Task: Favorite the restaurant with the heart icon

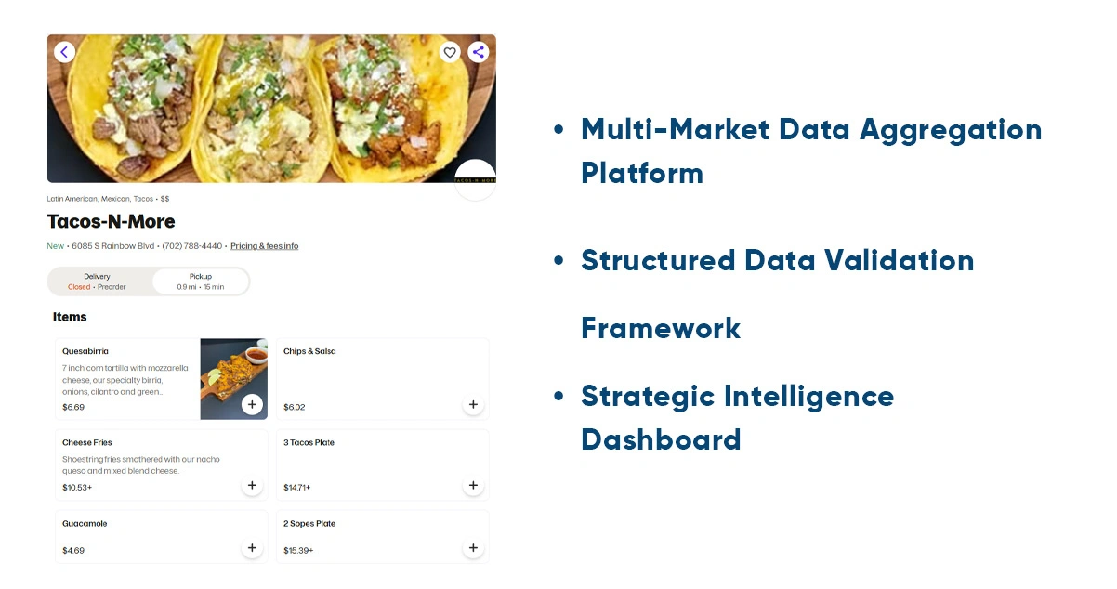Action: pos(450,52)
